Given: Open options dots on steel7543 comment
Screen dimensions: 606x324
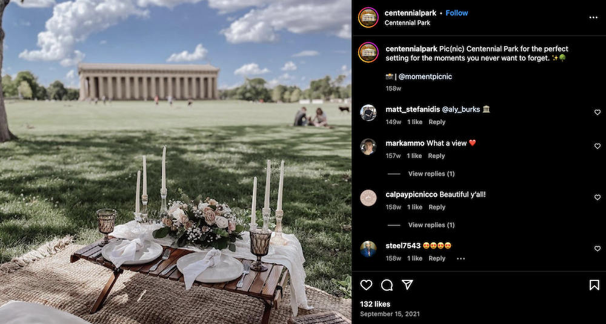Looking at the screenshot, I should click(x=461, y=259).
